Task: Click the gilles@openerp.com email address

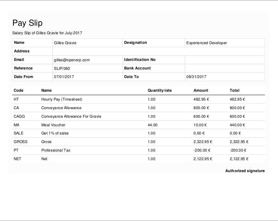Action: pyautogui.click(x=72, y=60)
